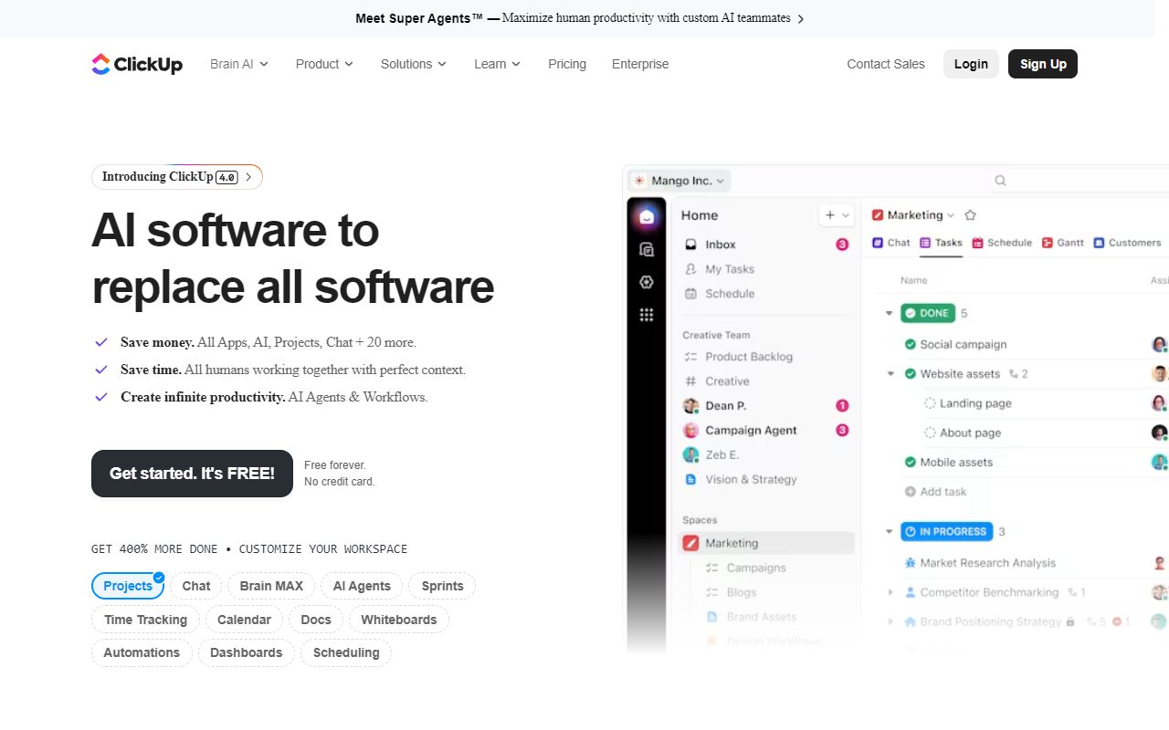The height and width of the screenshot is (730, 1169).
Task: Open the Sign Up button
Action: coord(1042,64)
